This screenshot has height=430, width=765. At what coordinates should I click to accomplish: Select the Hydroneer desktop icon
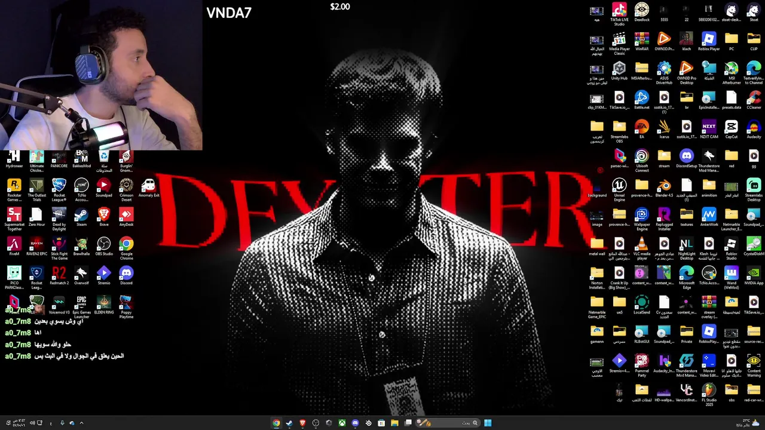pyautogui.click(x=14, y=159)
